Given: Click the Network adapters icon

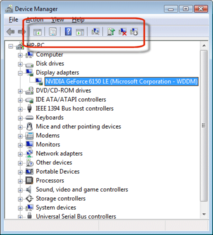Looking at the screenshot, I should tap(29, 153).
